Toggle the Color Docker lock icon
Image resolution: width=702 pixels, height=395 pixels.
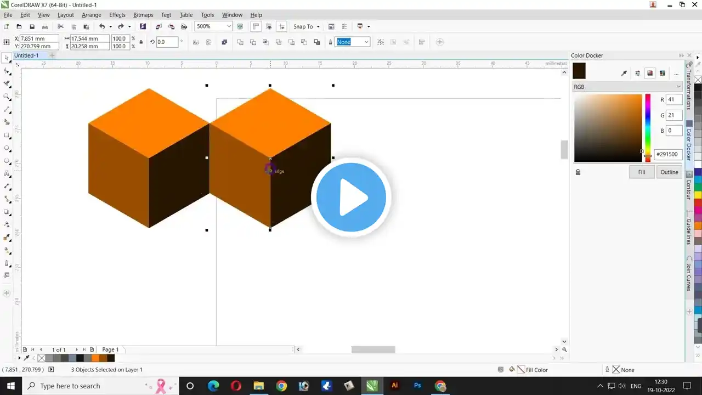[x=578, y=172]
